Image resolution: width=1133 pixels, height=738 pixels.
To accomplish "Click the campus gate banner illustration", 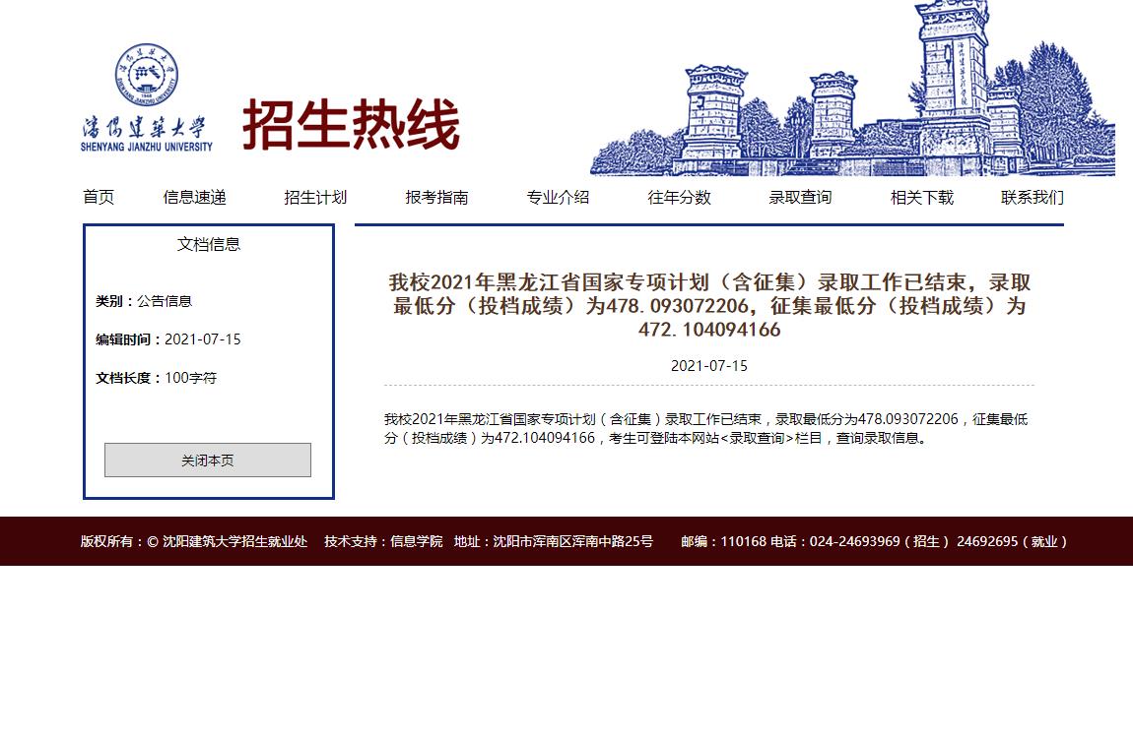I will click(852, 88).
